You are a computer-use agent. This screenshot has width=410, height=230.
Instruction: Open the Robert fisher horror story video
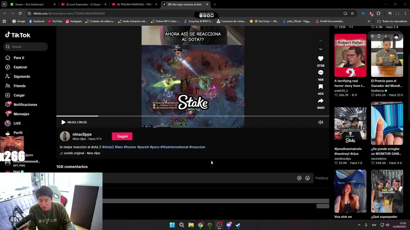[x=350, y=55]
